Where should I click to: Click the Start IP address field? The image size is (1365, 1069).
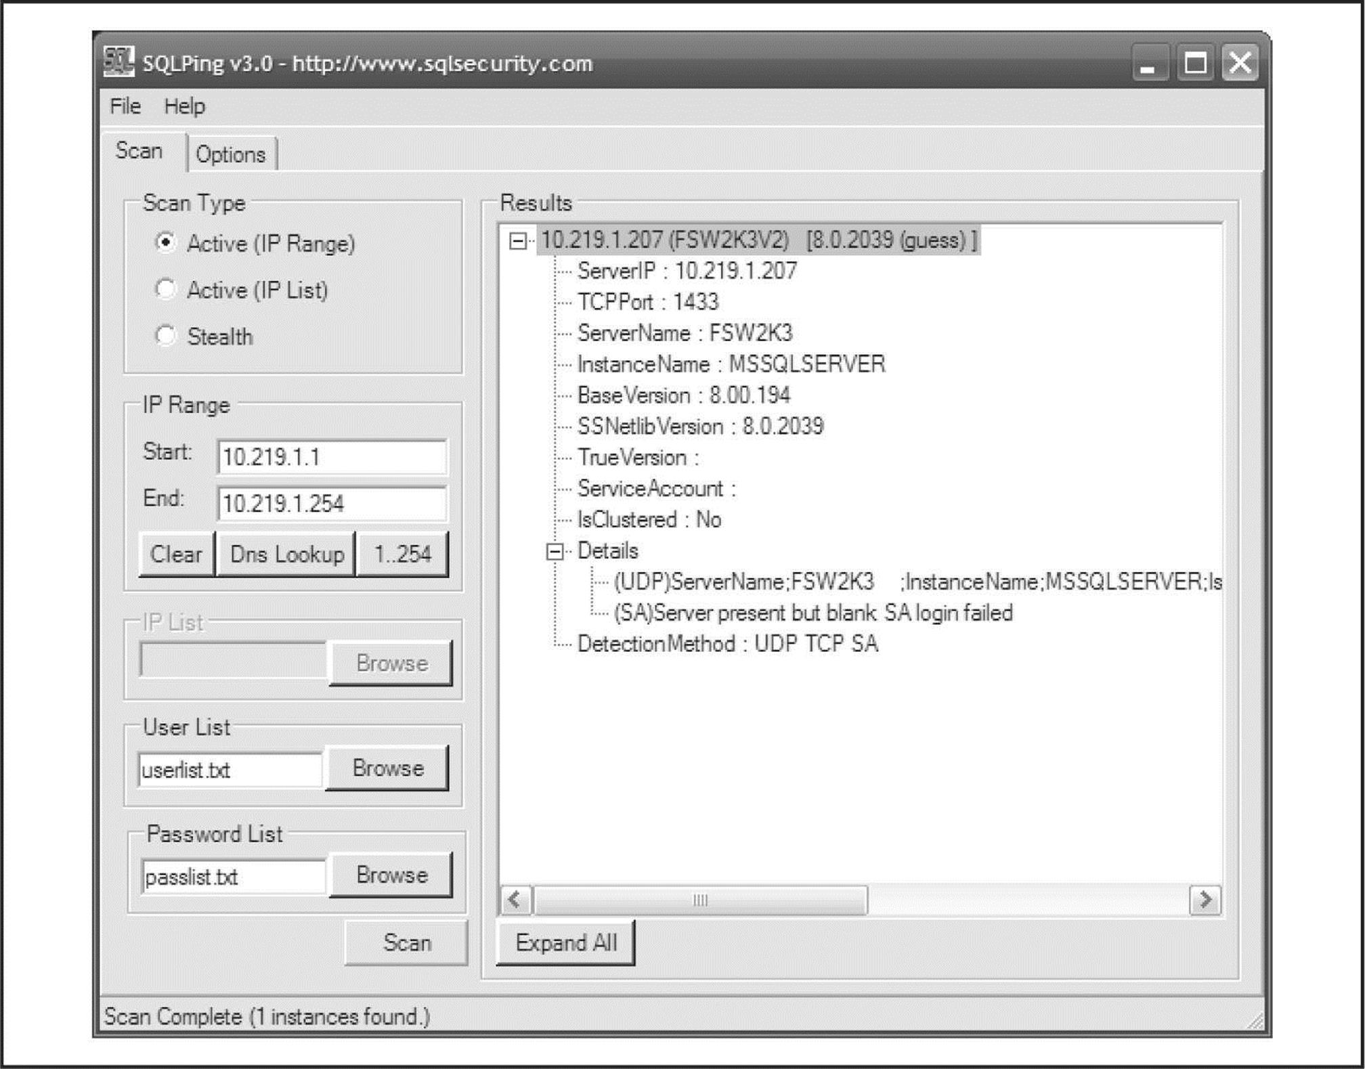tap(332, 457)
